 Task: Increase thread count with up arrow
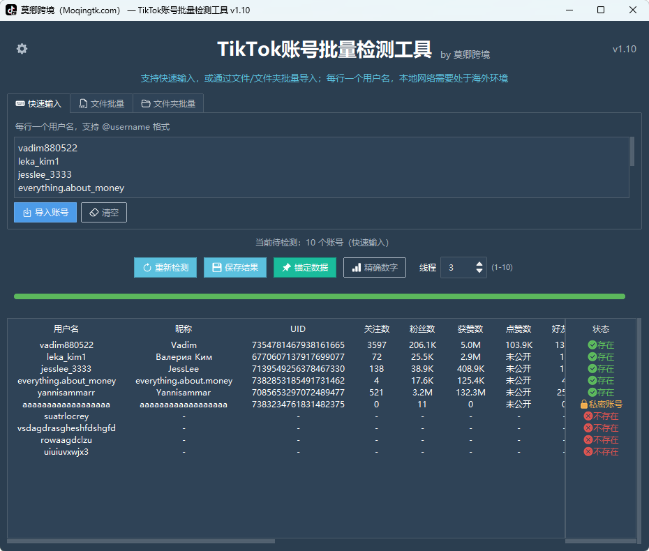pos(479,264)
